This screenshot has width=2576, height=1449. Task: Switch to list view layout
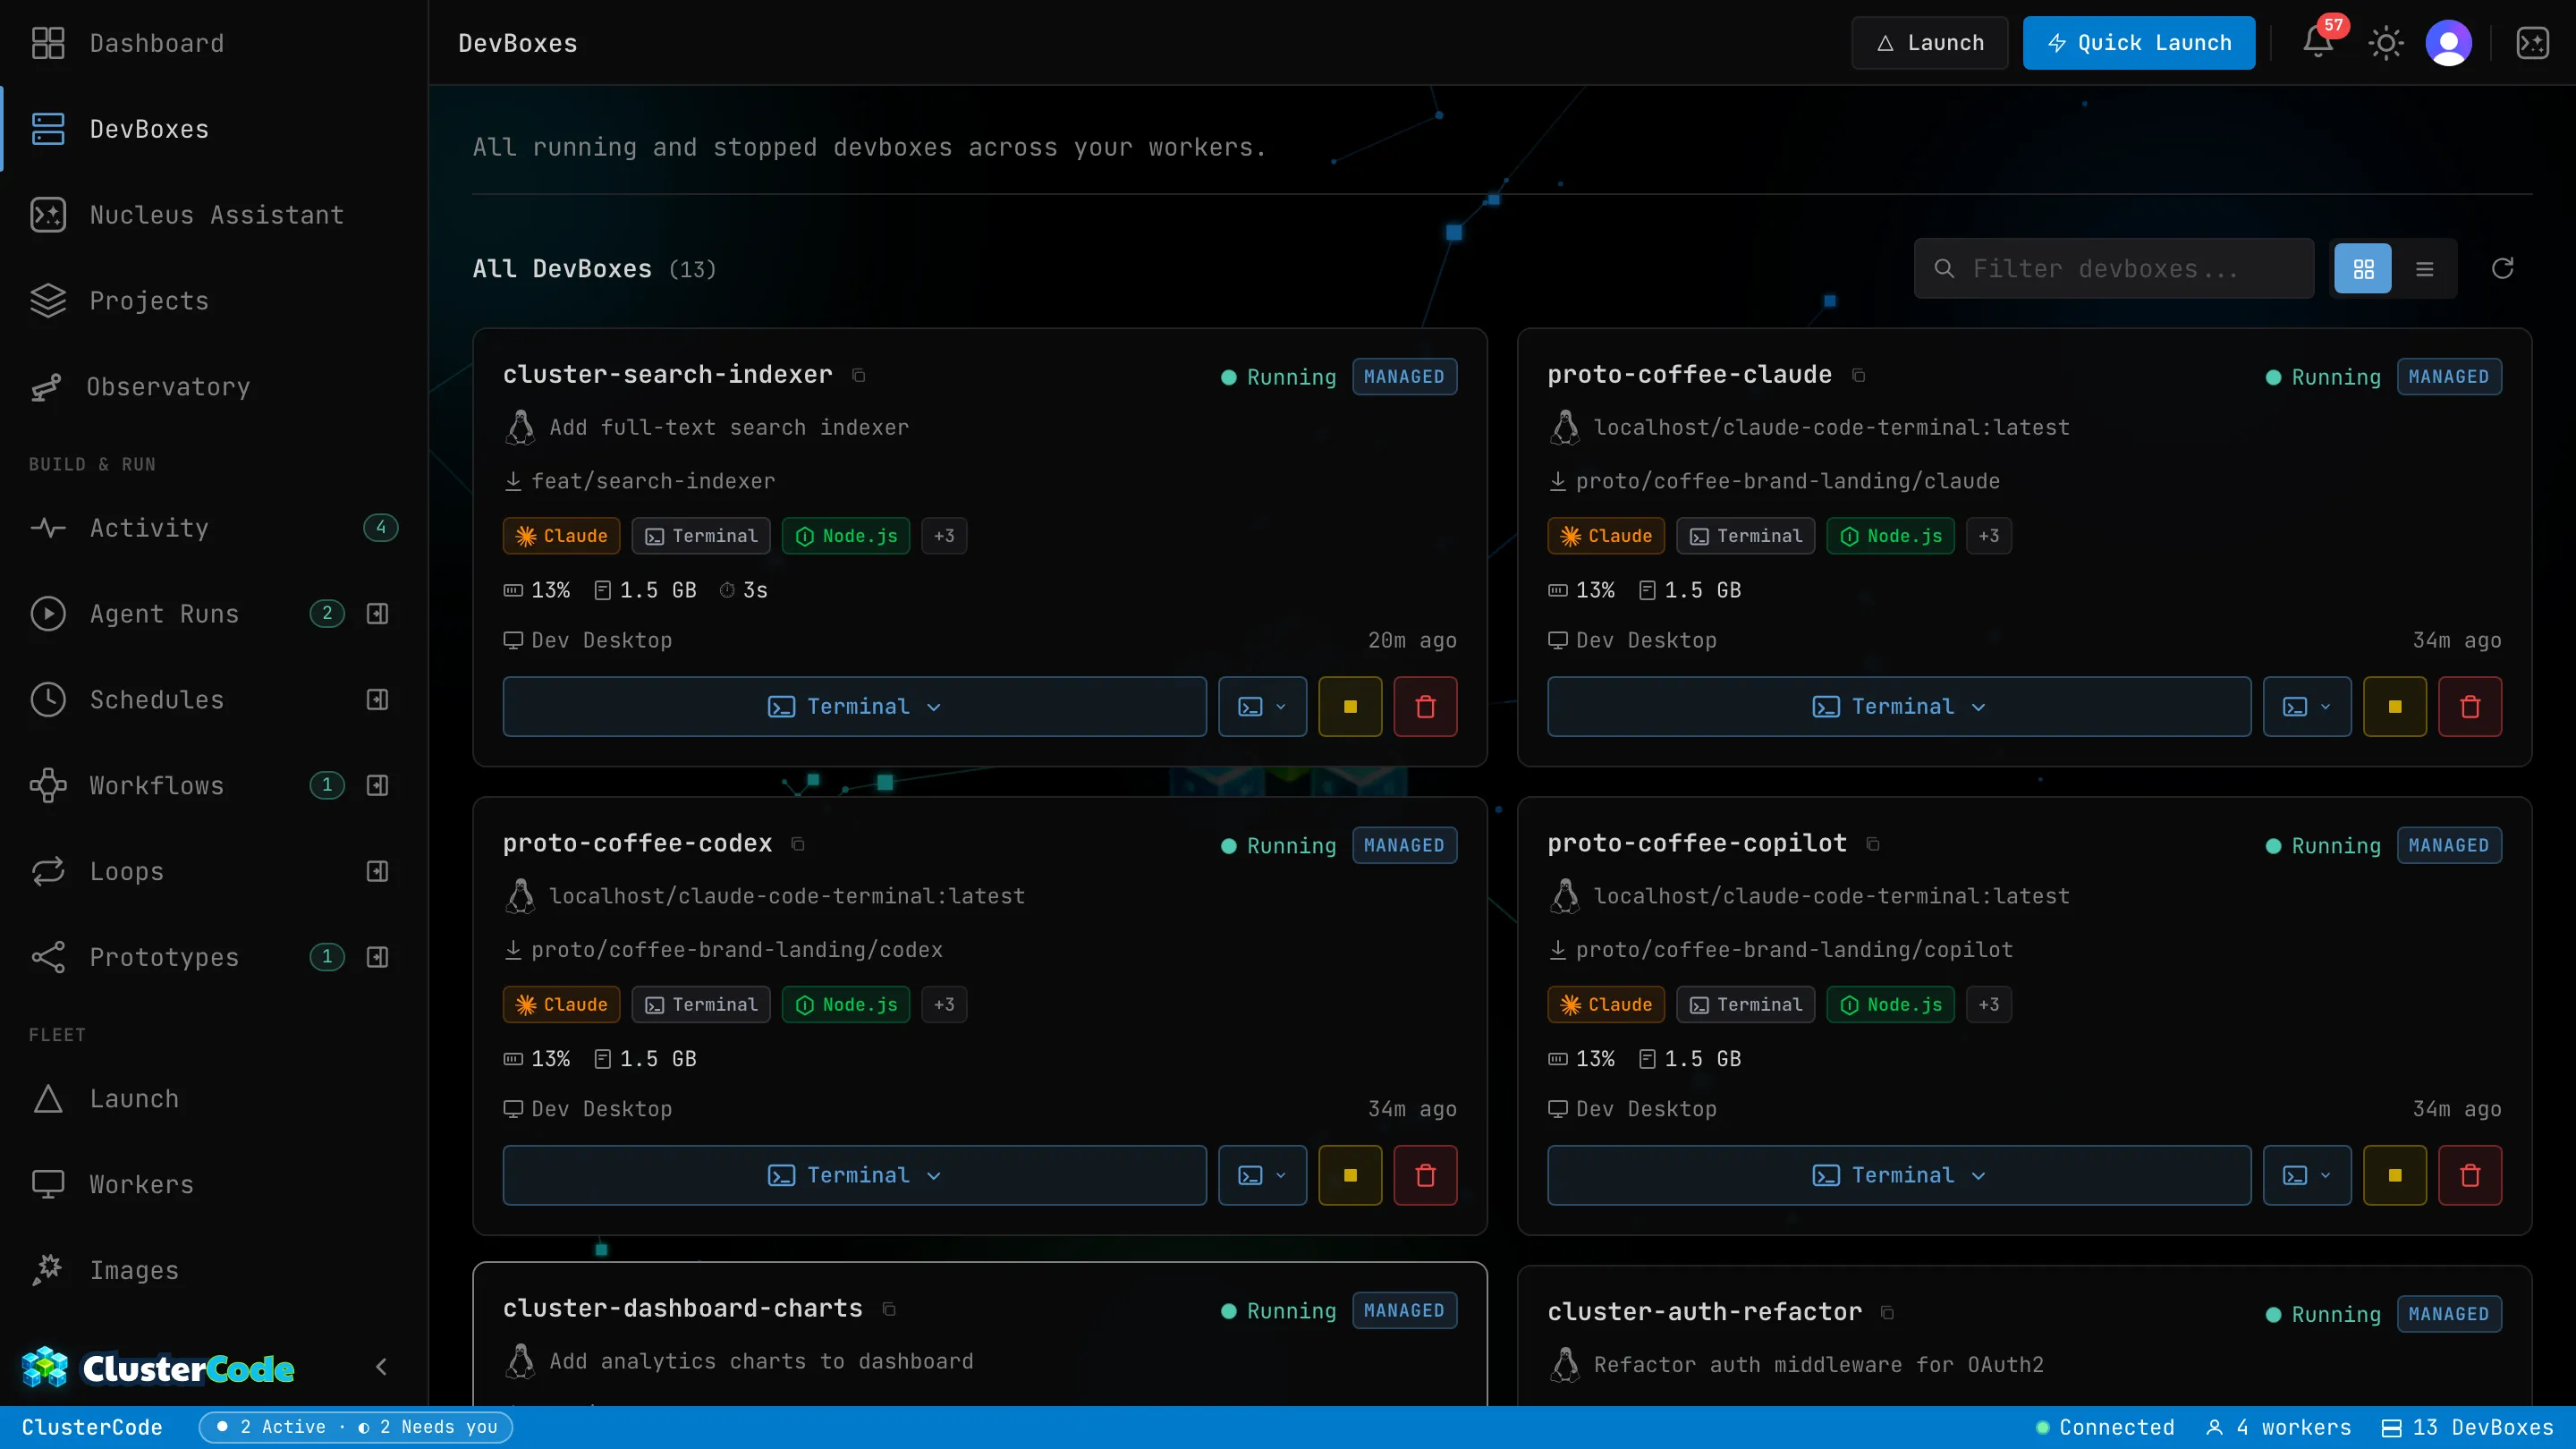[x=2425, y=268]
